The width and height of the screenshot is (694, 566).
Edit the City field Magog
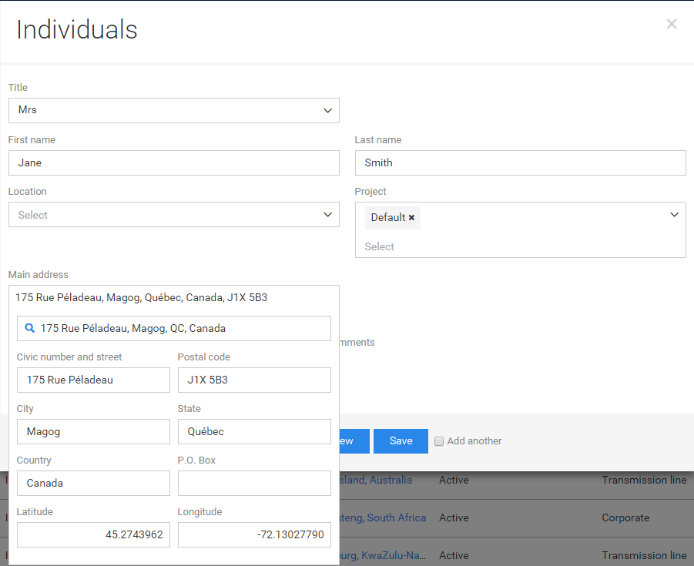93,431
